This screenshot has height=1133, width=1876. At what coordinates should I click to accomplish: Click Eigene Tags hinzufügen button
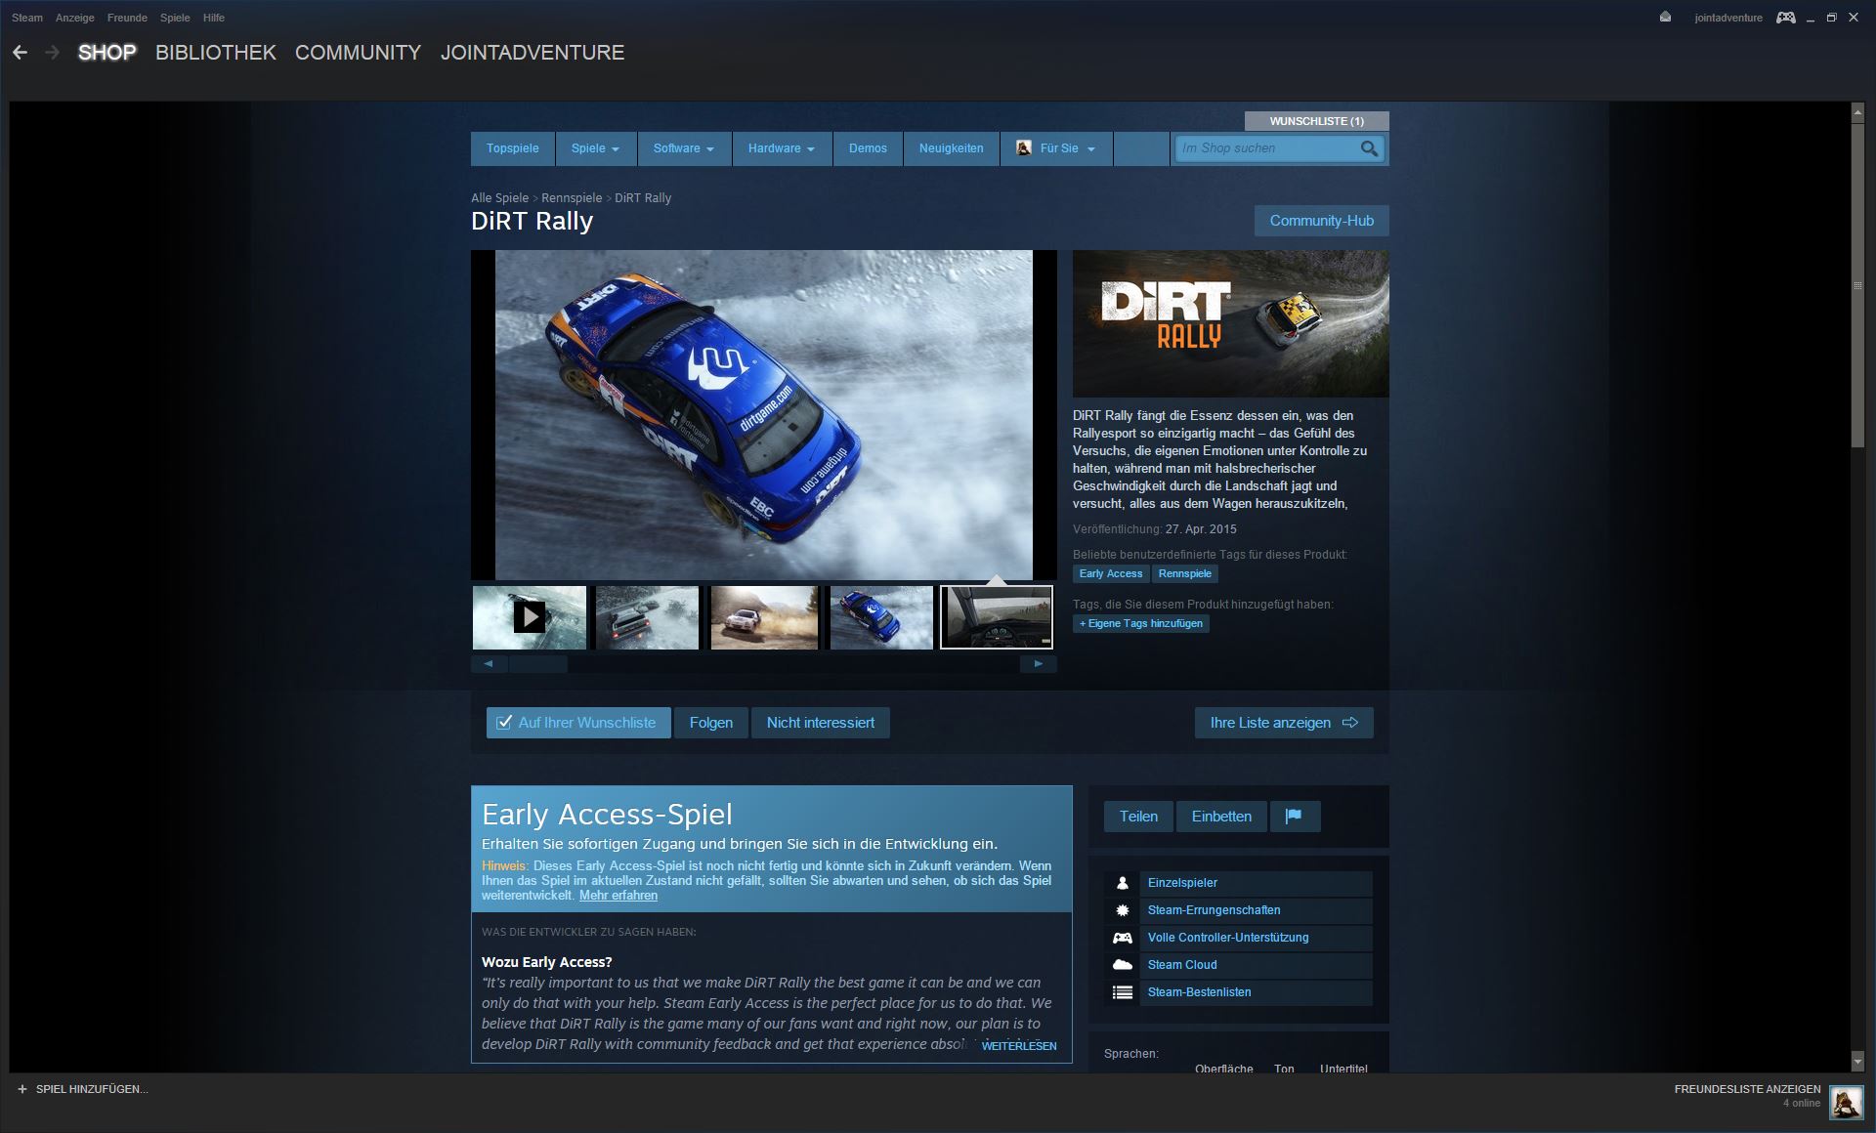[x=1141, y=623]
